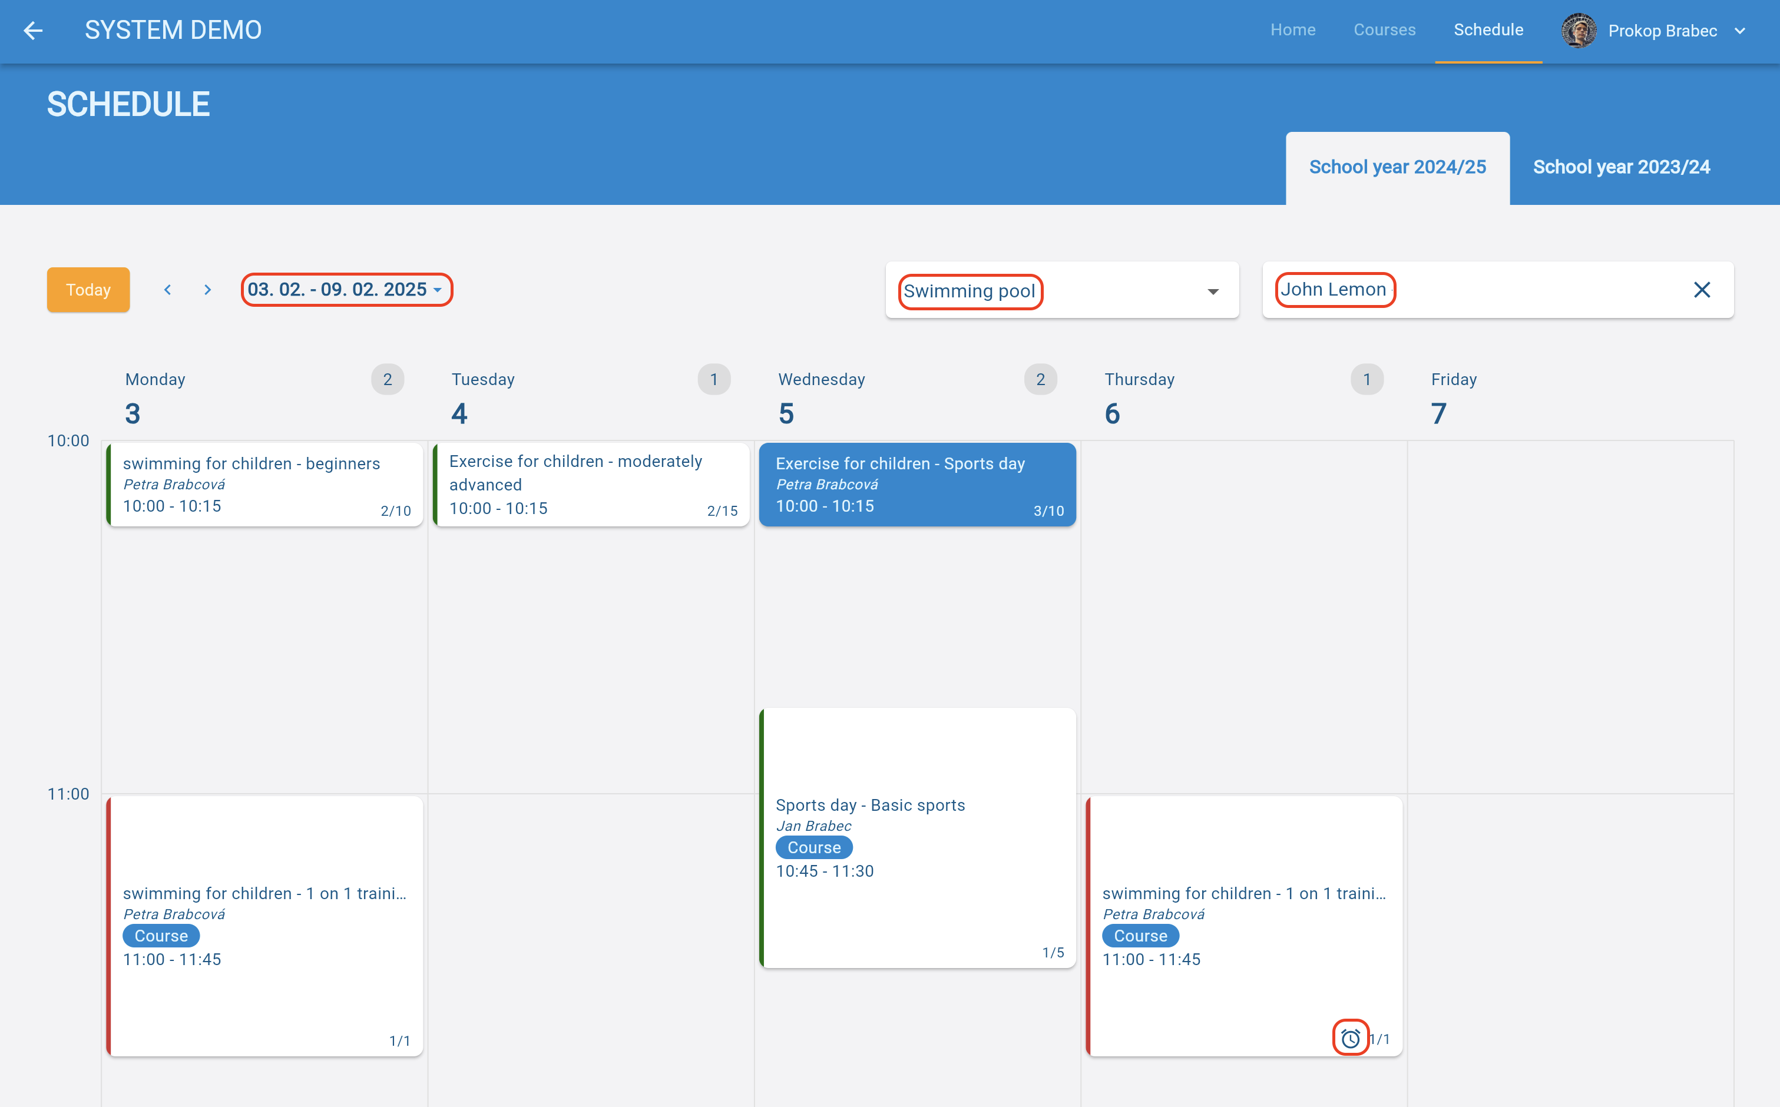Click the back arrow icon
1780x1107 pixels.
(33, 30)
